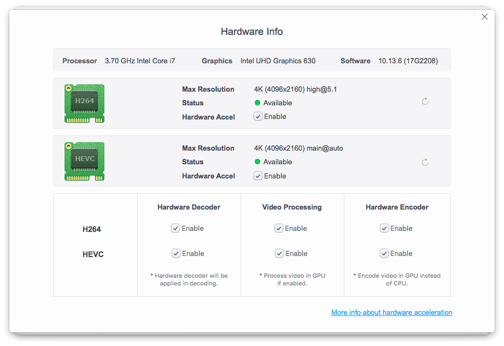Click the H264 chip icon

84,103
